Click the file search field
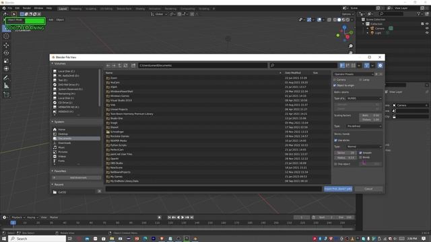 tap(304, 66)
